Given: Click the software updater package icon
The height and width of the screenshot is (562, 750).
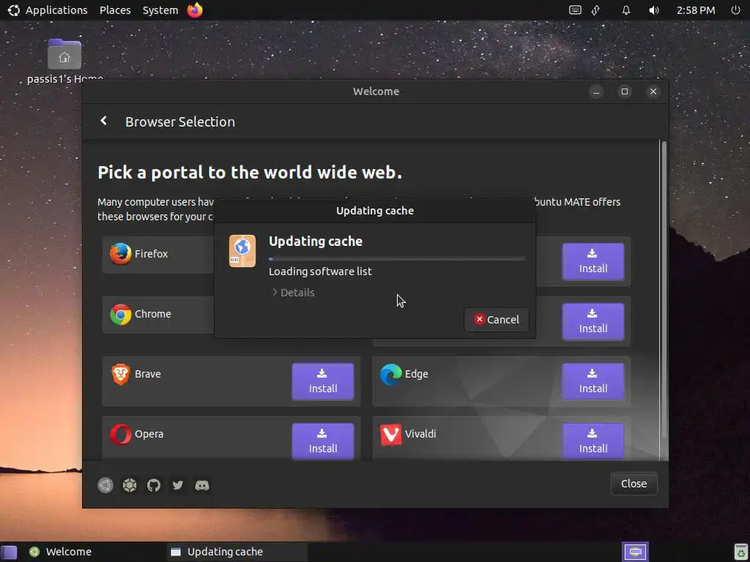Looking at the screenshot, I should click(242, 251).
